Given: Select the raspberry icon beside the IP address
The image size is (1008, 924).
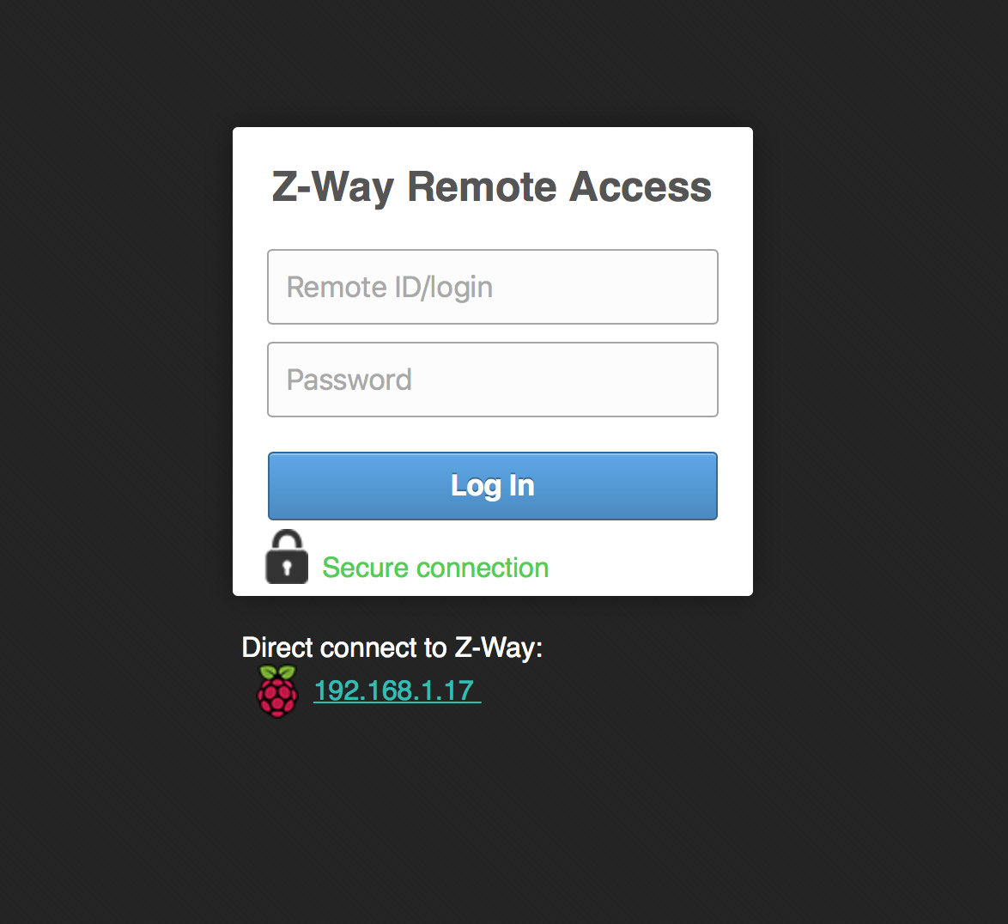Looking at the screenshot, I should pyautogui.click(x=277, y=691).
